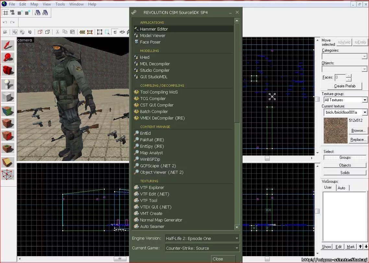Toggle the 2D grid display

pyautogui.click(x=5, y=13)
